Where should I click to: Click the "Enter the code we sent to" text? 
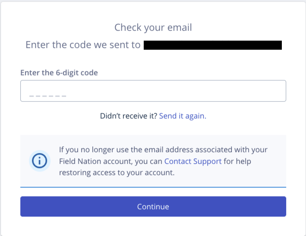click(83, 45)
